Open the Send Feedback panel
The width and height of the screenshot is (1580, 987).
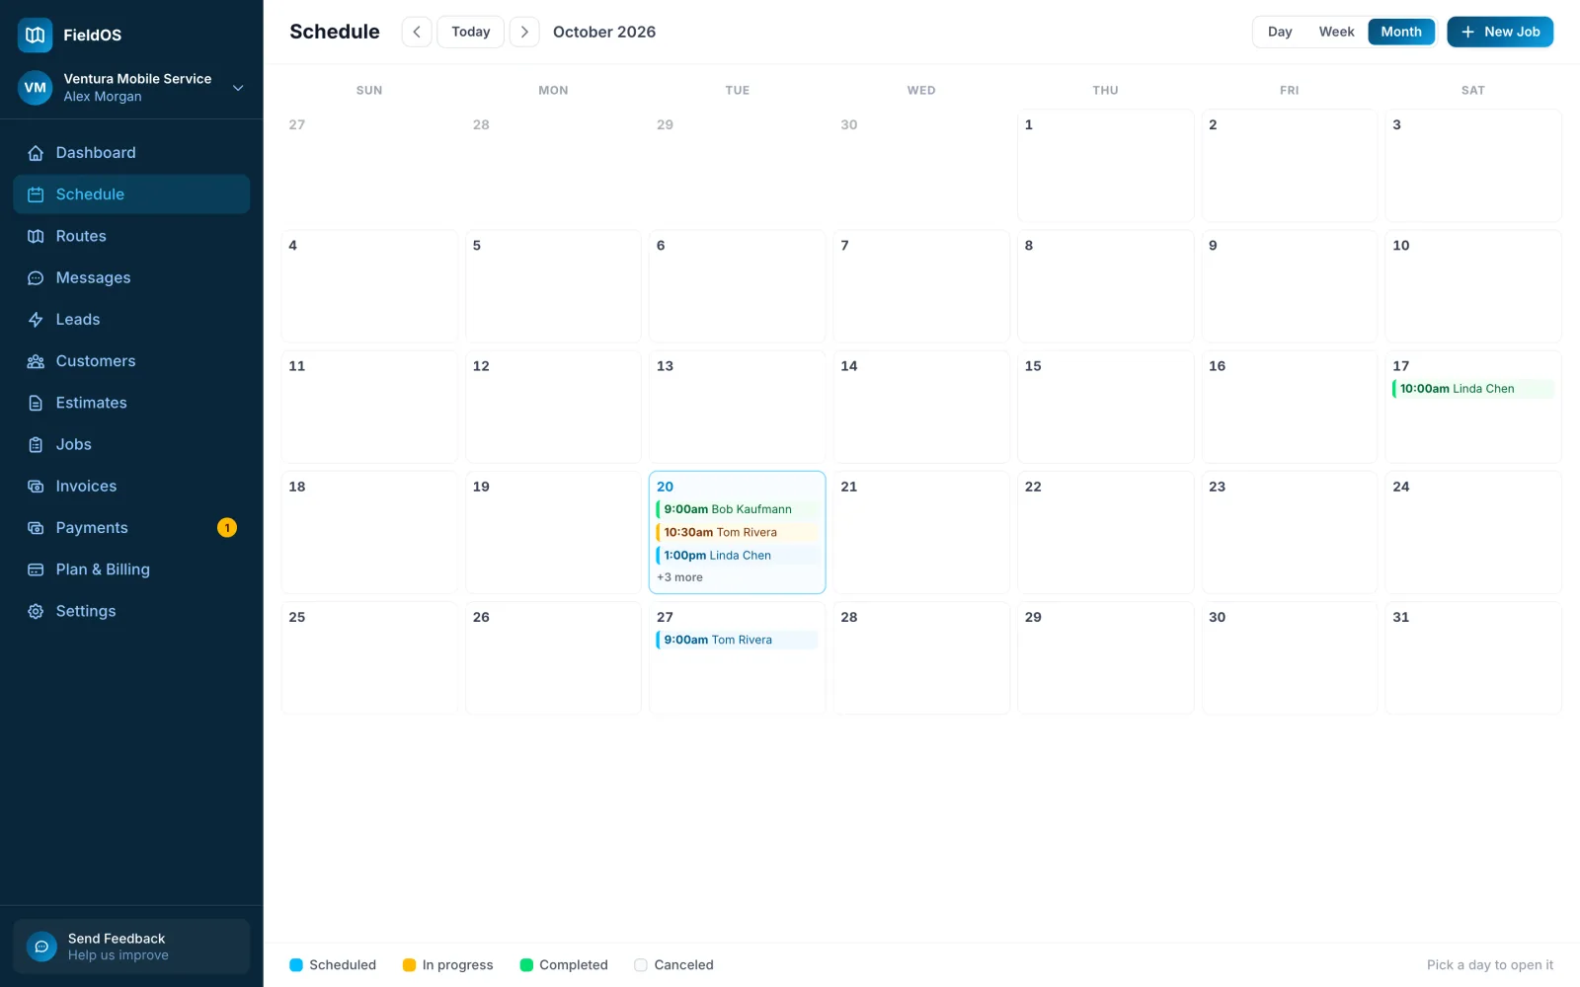pos(131,947)
